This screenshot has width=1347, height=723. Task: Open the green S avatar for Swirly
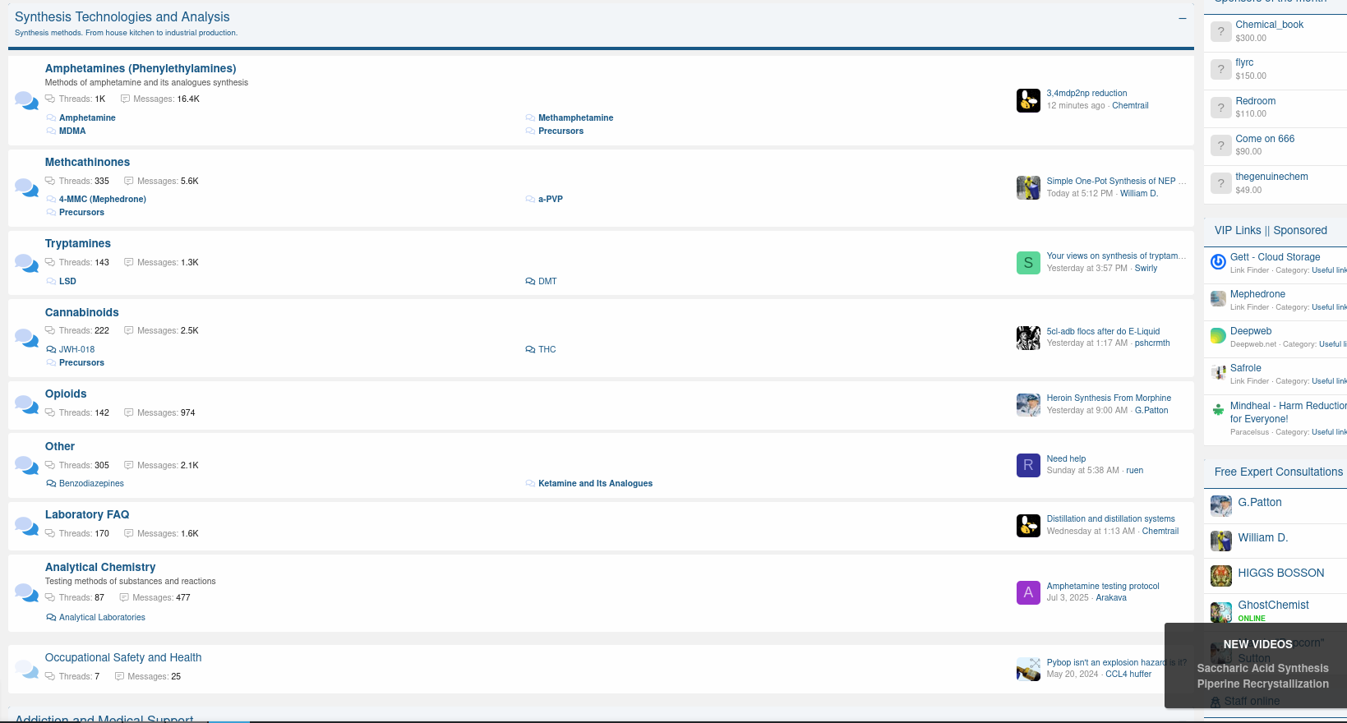pyautogui.click(x=1028, y=263)
